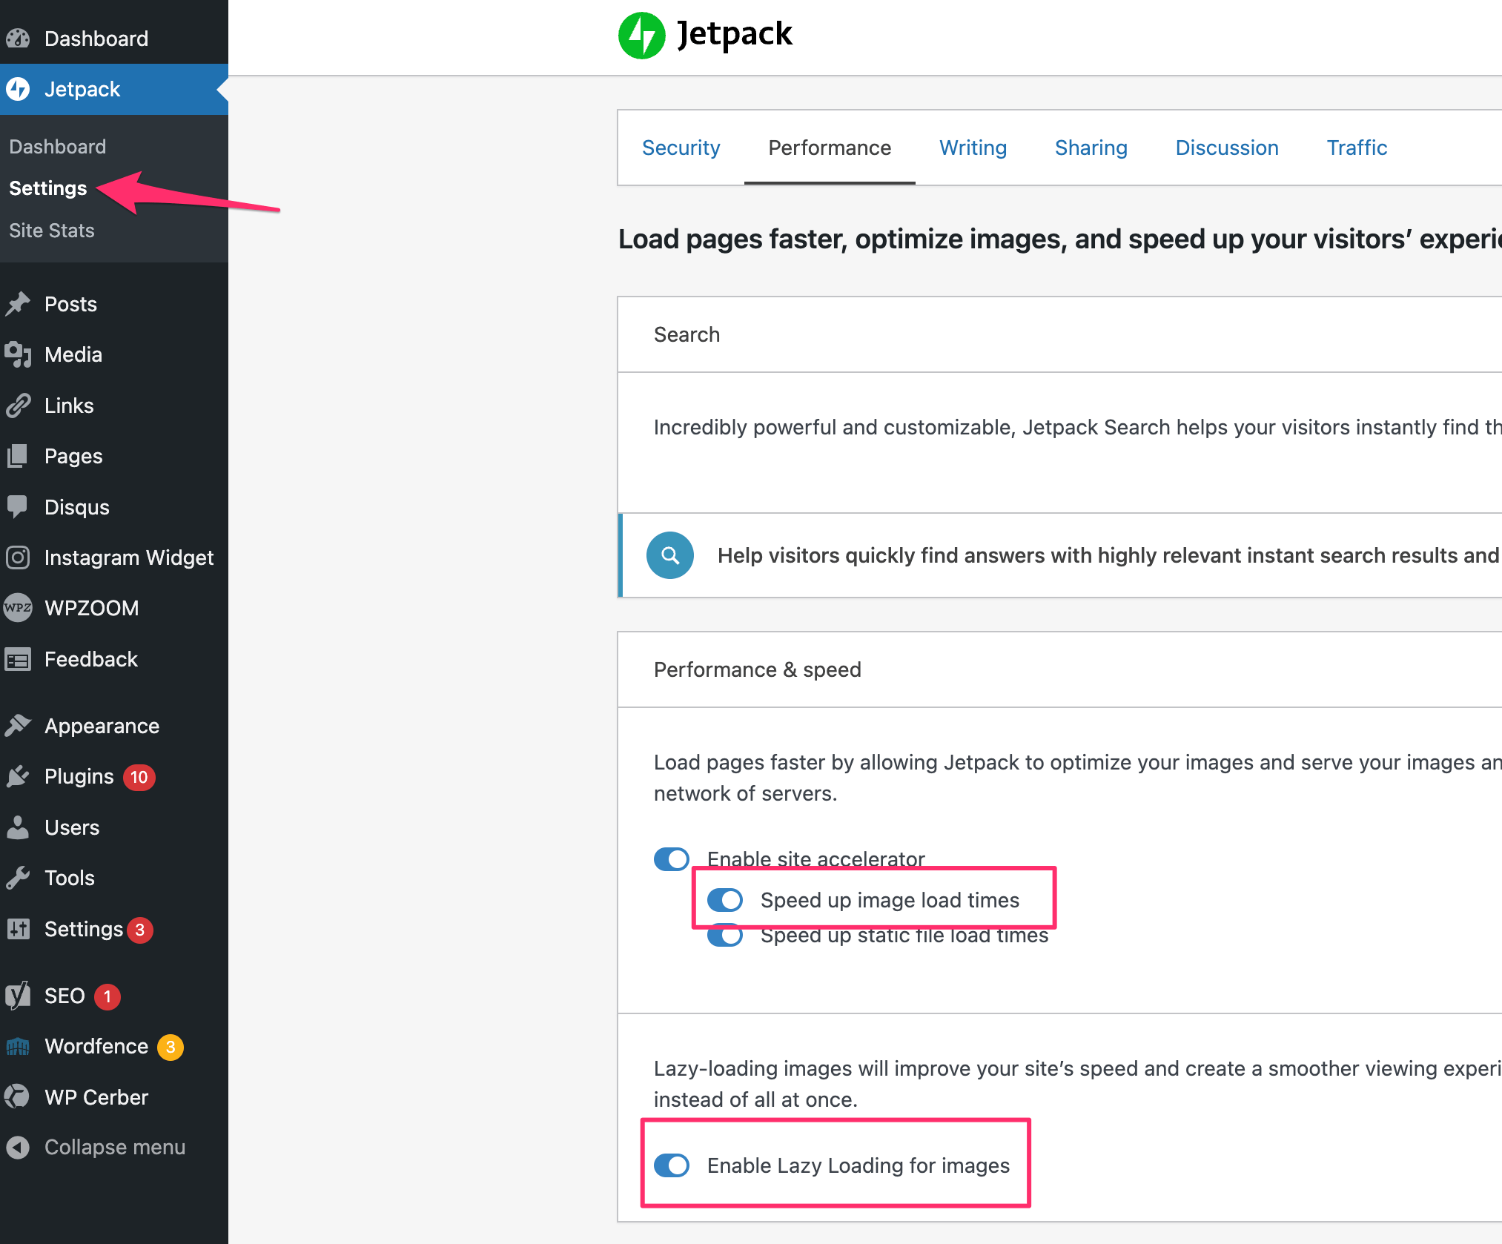
Task: Toggle Enable site accelerator switch
Action: 672,859
